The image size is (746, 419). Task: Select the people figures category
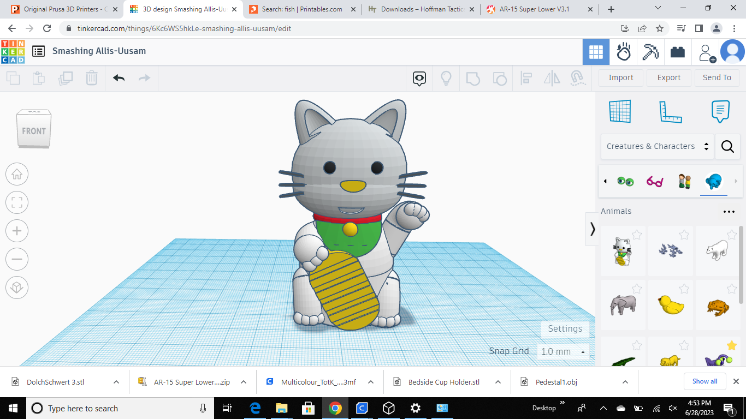684,181
